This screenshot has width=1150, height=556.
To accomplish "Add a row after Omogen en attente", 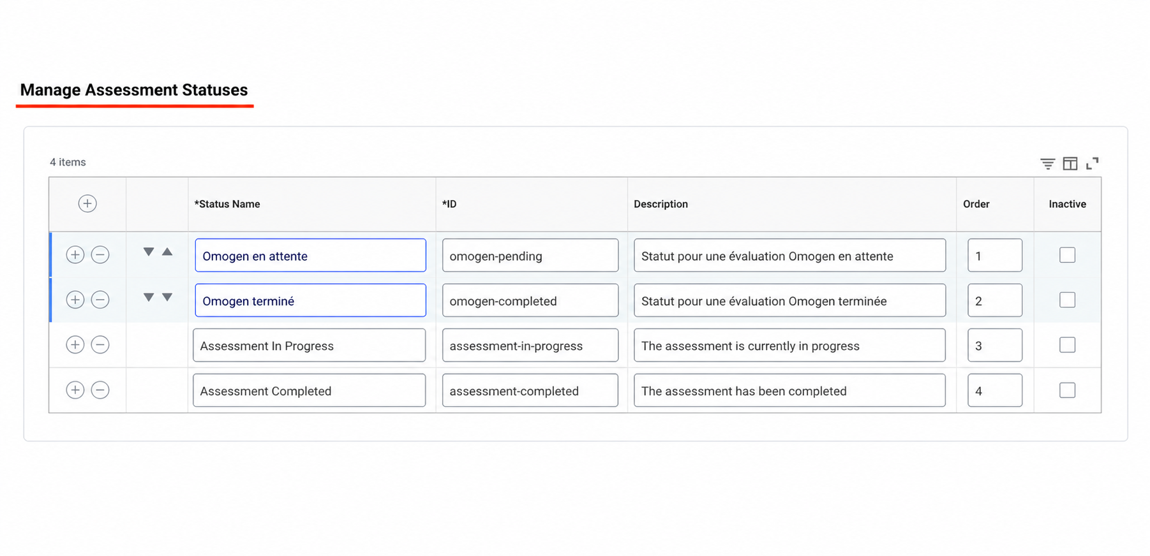I will click(x=75, y=255).
